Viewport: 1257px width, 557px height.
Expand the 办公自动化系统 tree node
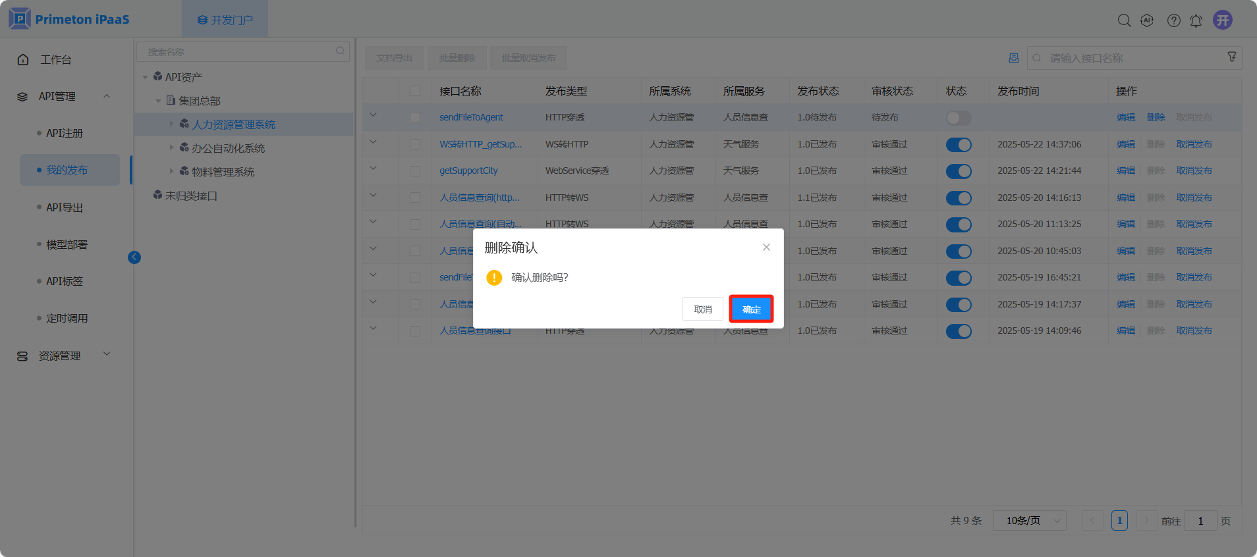172,148
